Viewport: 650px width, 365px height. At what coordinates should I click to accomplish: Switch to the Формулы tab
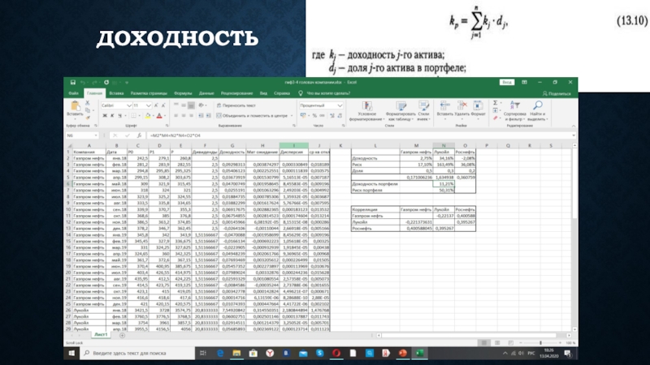coord(183,93)
